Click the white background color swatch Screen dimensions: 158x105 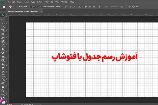pos(4,103)
